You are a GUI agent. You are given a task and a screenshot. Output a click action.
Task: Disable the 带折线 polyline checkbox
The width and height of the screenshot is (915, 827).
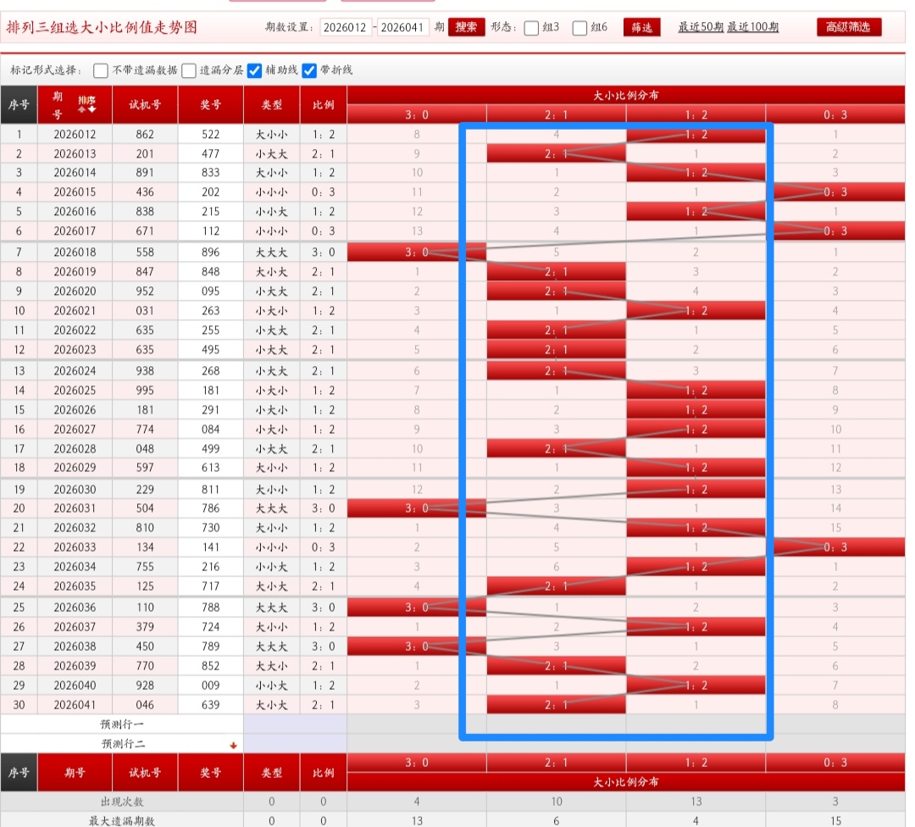click(x=309, y=70)
